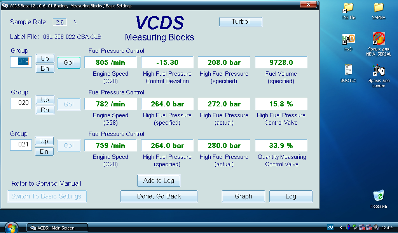The image size is (398, 233).
Task: Click Dn next to group 021
Action: pyautogui.click(x=44, y=151)
